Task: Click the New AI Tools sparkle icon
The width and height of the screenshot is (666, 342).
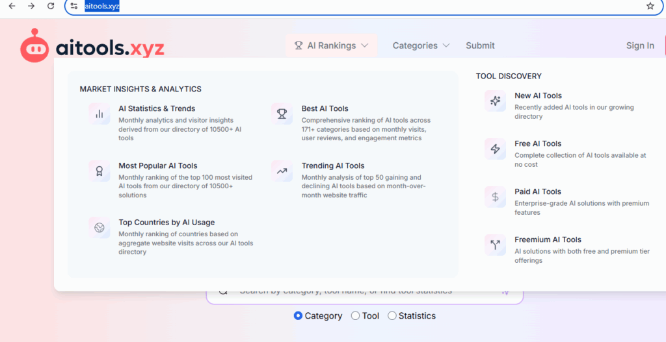Action: tap(496, 101)
